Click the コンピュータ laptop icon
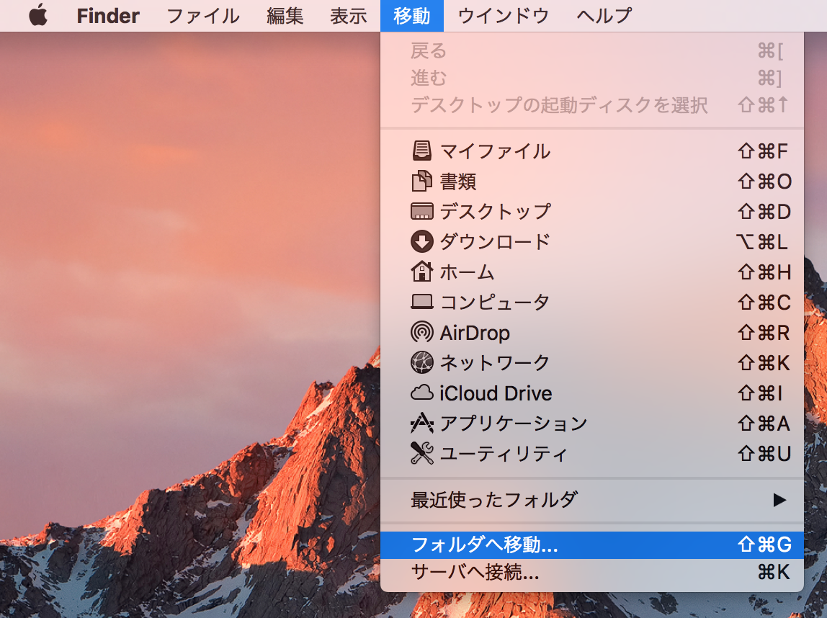 [x=421, y=302]
